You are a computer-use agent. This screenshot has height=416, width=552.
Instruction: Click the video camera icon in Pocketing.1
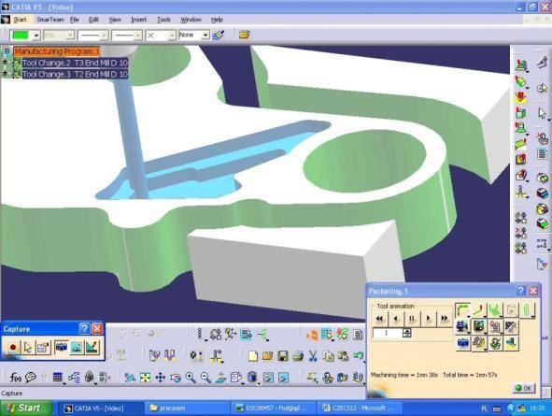(x=462, y=327)
